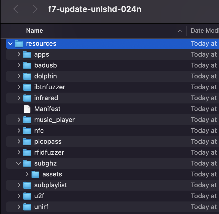Image resolution: width=219 pixels, height=214 pixels.
Task: Click the forward navigation arrow
Action: [x=35, y=9]
